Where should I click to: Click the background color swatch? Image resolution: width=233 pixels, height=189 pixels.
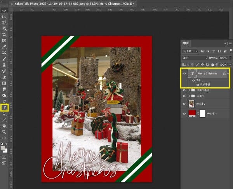click(x=6, y=151)
